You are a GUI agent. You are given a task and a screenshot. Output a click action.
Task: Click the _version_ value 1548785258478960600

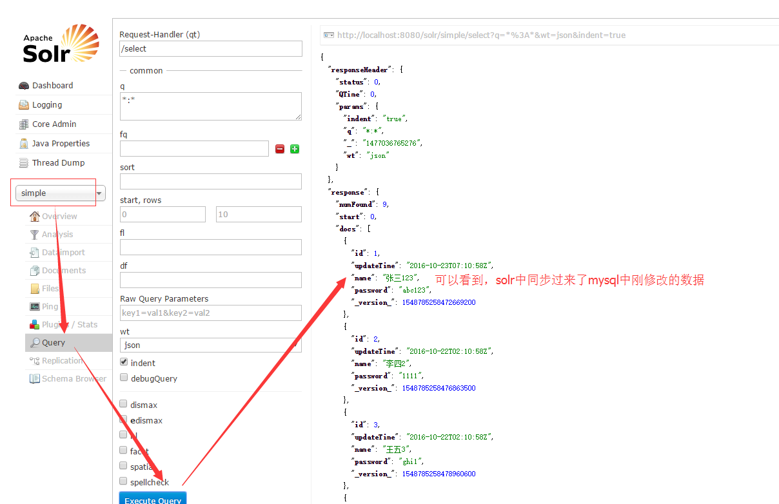click(439, 474)
